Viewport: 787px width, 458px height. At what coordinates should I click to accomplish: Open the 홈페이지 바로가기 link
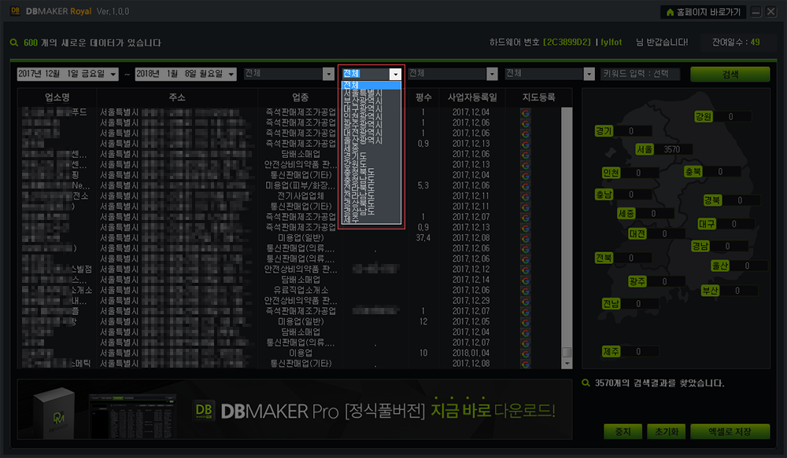(x=703, y=12)
